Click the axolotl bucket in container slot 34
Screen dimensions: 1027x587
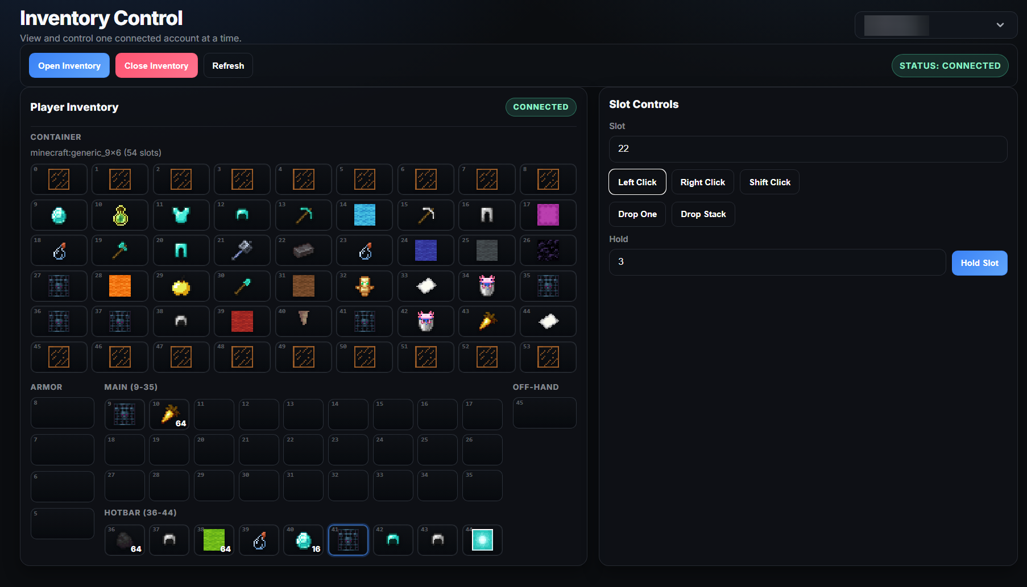point(487,286)
